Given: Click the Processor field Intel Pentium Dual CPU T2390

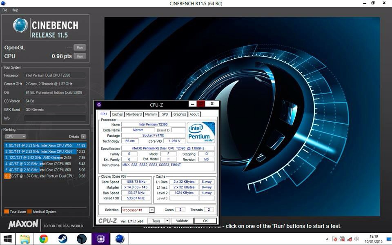Looking at the screenshot, I should coord(55,75).
